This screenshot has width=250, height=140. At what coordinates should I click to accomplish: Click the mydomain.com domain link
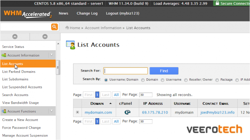pos(98,112)
